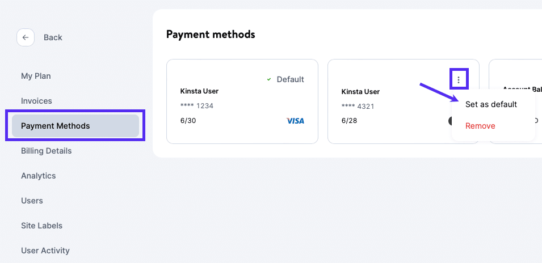This screenshot has width=542, height=263.
Task: Click the dark card-brand logo beside 6/28
Action: 449,121
